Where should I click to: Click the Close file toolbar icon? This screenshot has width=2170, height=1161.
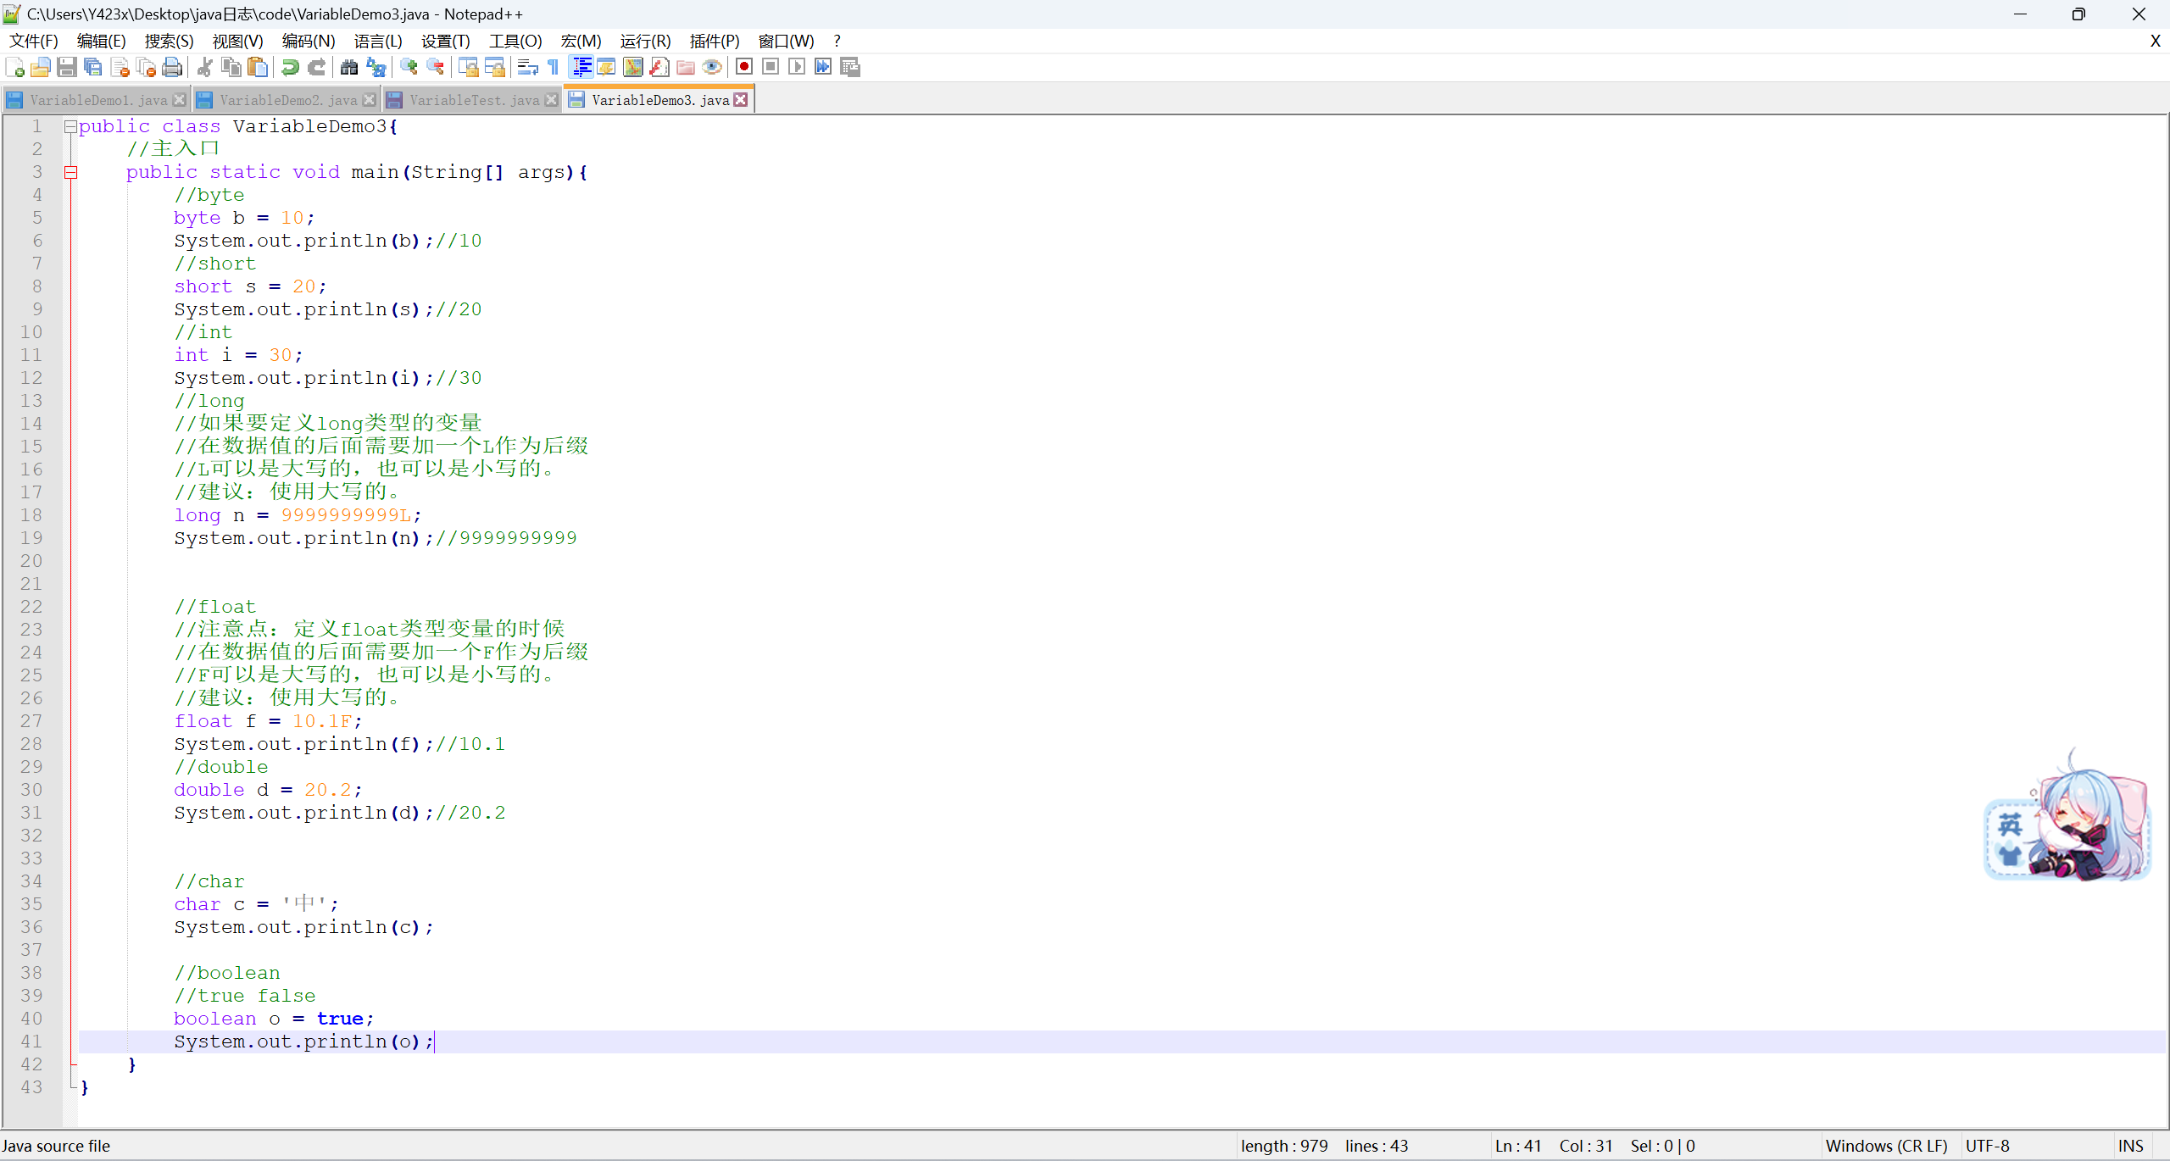tap(120, 67)
